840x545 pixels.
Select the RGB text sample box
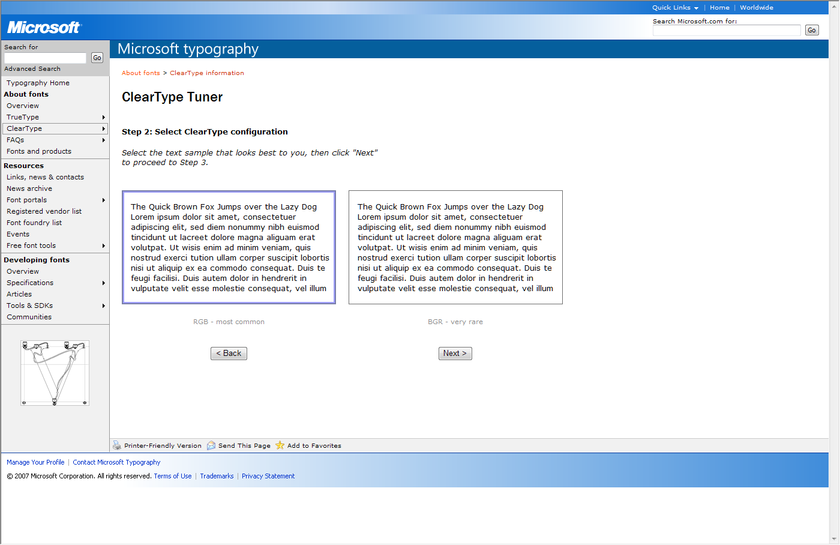[229, 247]
